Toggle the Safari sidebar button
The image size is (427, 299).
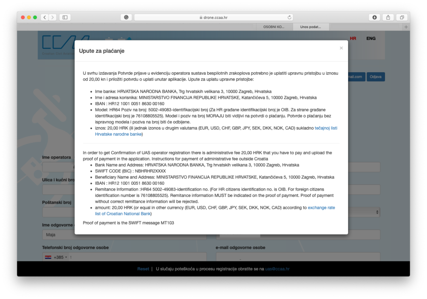(65, 18)
